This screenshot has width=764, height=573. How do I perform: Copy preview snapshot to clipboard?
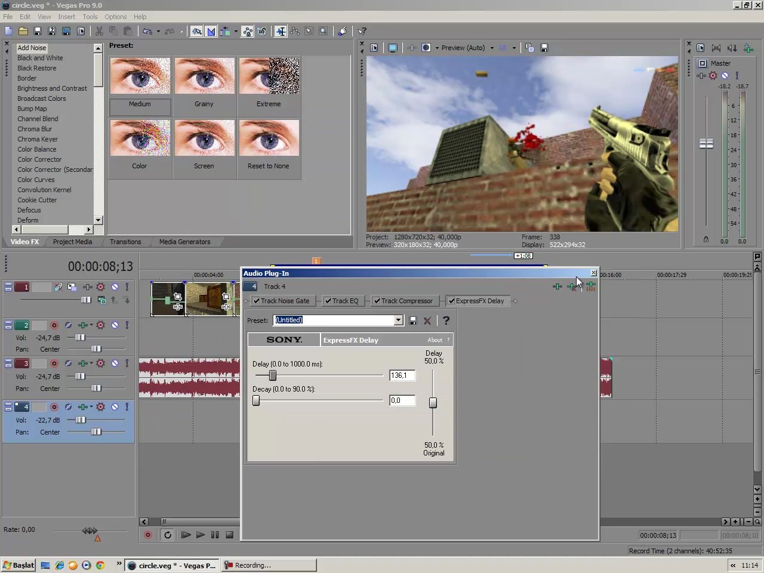point(529,48)
